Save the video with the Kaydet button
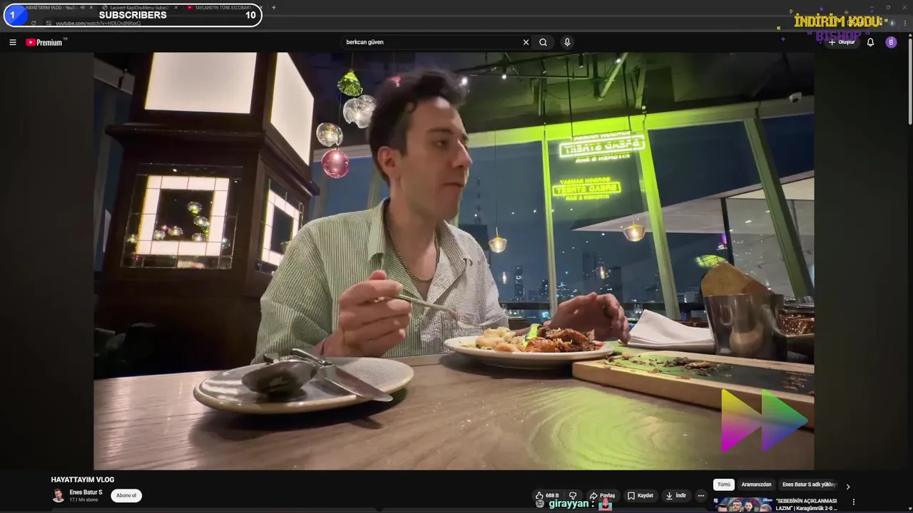Viewport: 913px width, 513px height. tap(641, 495)
